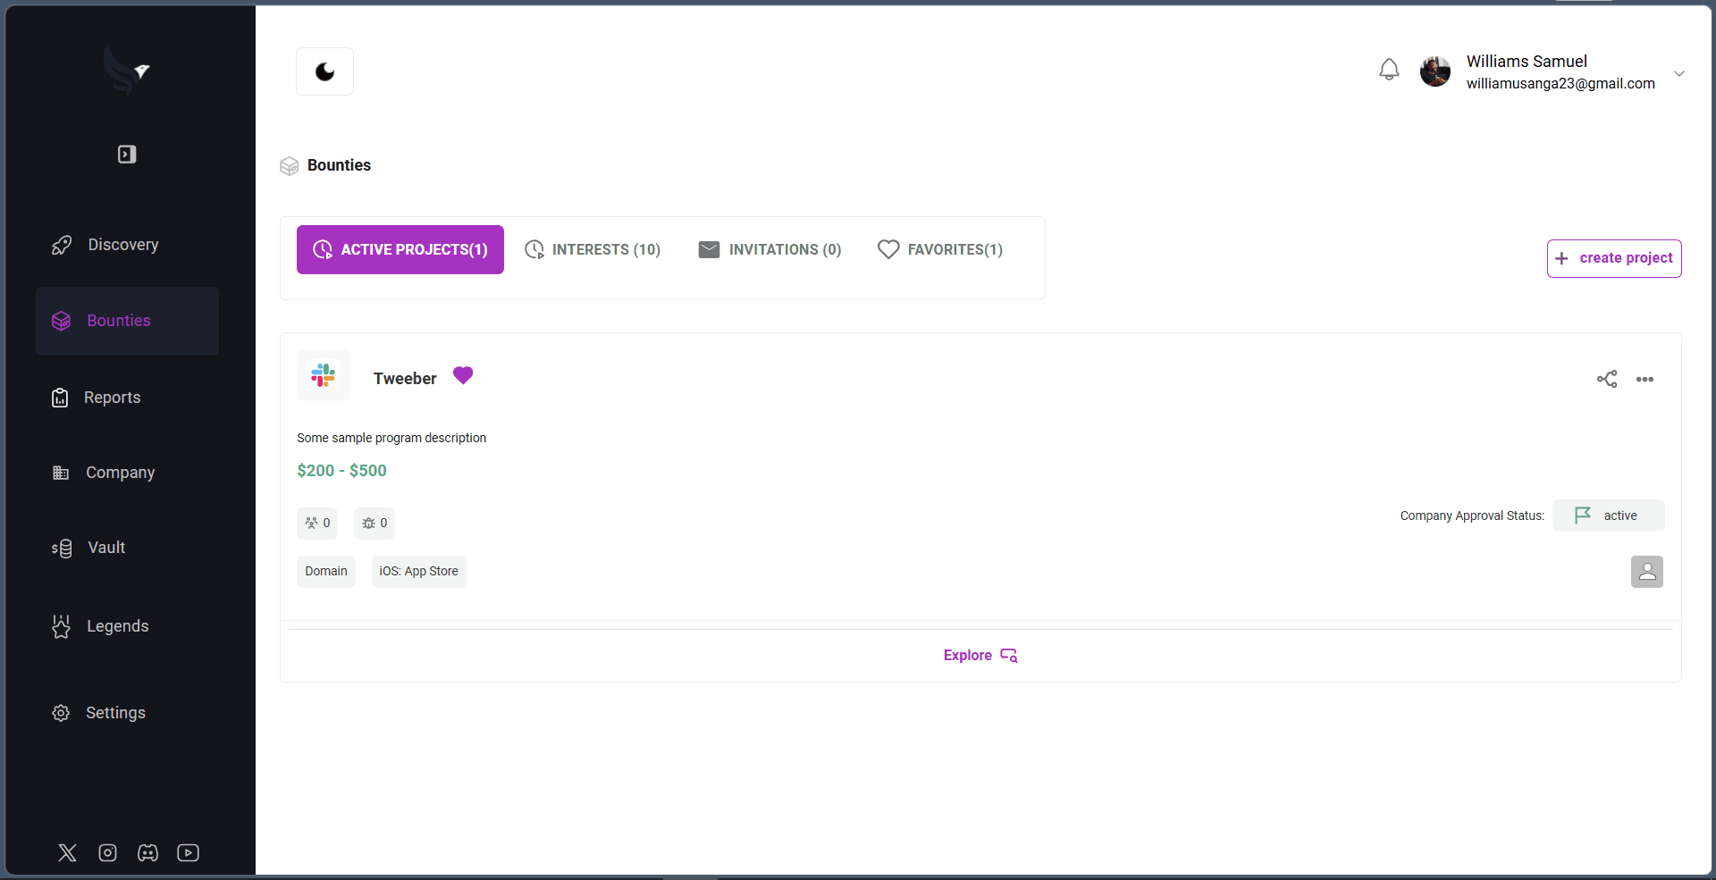Switch to Favorites(1) tab
The width and height of the screenshot is (1716, 880).
(940, 249)
